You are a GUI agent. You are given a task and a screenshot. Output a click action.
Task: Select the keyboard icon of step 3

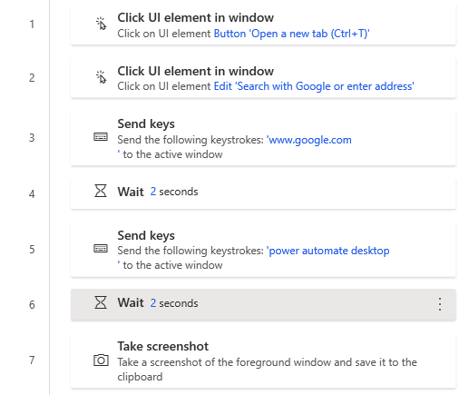coord(101,137)
